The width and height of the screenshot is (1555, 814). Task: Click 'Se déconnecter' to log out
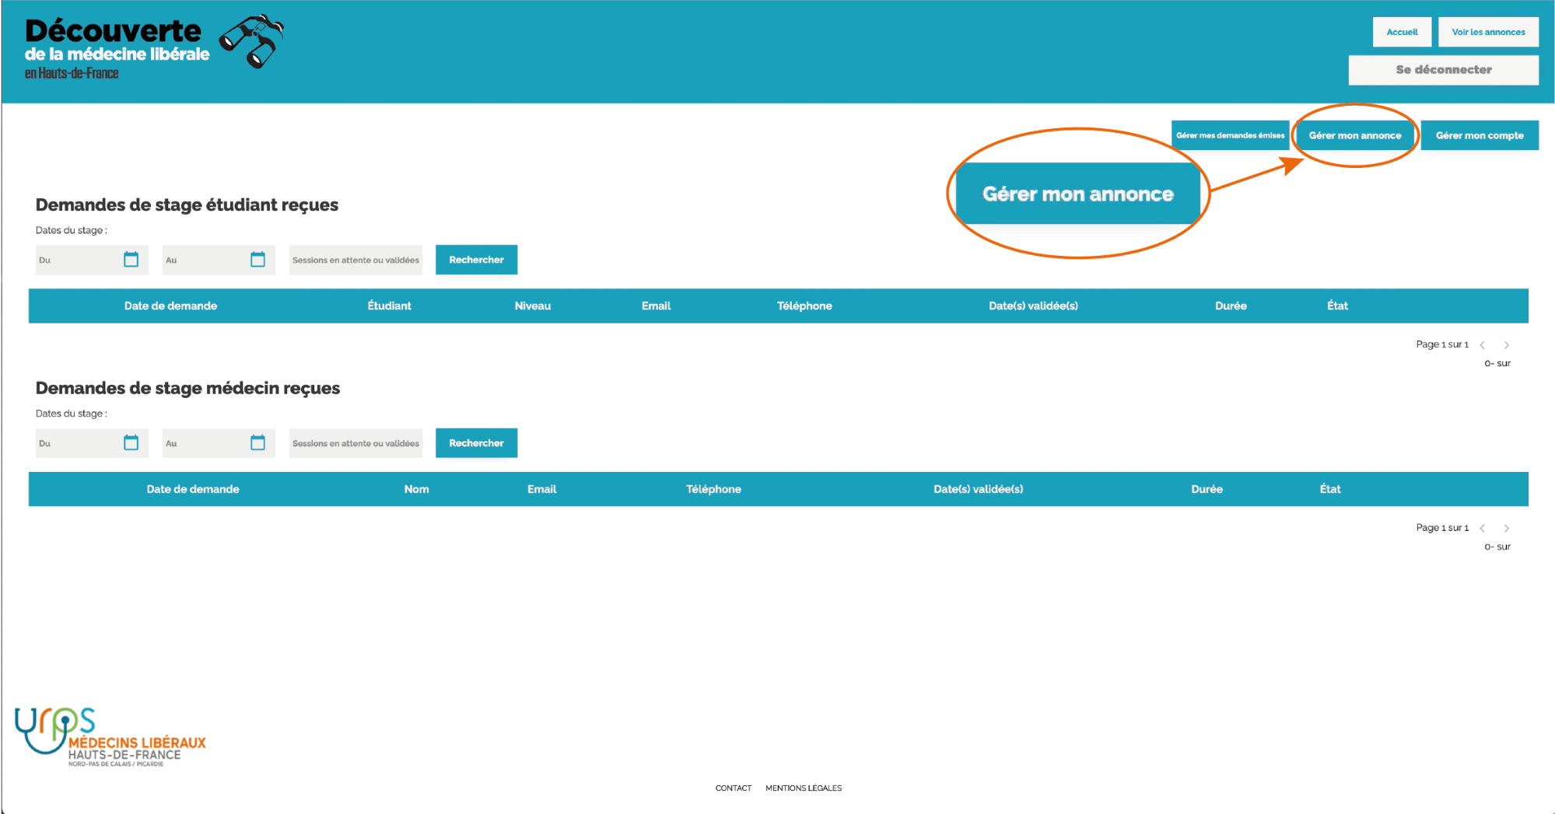(x=1443, y=70)
